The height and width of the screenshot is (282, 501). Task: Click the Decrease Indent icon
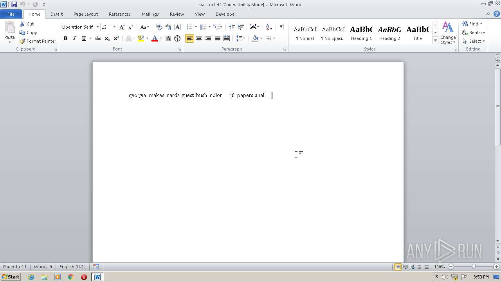(232, 27)
